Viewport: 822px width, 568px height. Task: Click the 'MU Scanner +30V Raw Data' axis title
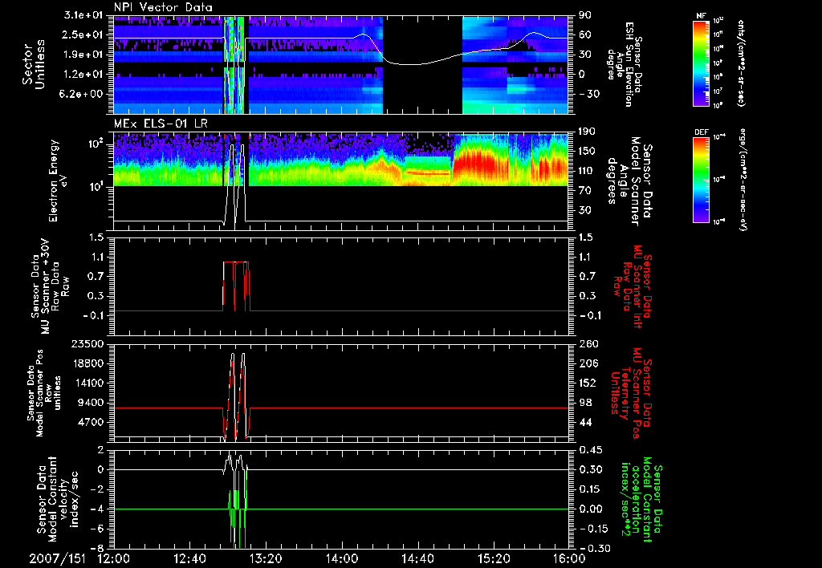click(x=51, y=286)
